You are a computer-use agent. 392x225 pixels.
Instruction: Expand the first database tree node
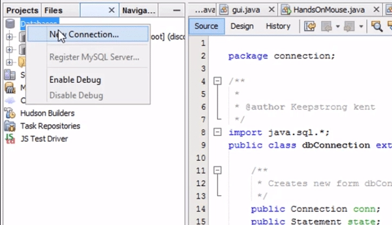[x=9, y=37]
